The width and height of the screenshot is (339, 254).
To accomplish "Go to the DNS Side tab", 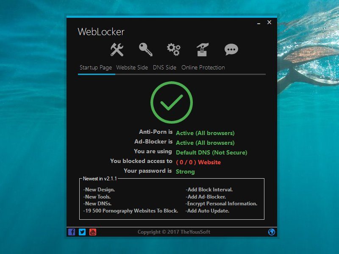I will pos(164,68).
